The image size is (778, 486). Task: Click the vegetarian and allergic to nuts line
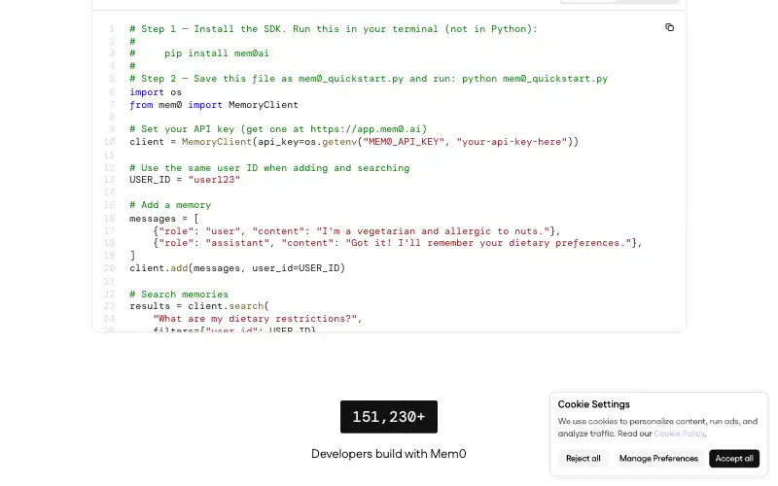click(x=357, y=231)
